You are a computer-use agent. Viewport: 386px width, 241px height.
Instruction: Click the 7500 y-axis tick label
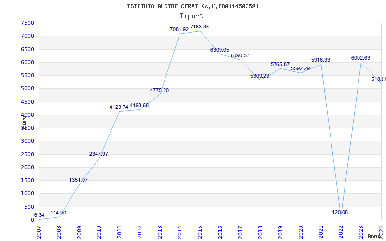(x=28, y=23)
